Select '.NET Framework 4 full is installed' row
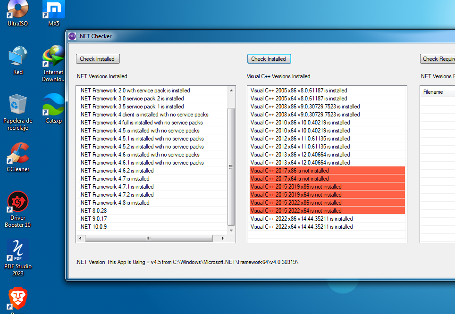 [x=152, y=123]
